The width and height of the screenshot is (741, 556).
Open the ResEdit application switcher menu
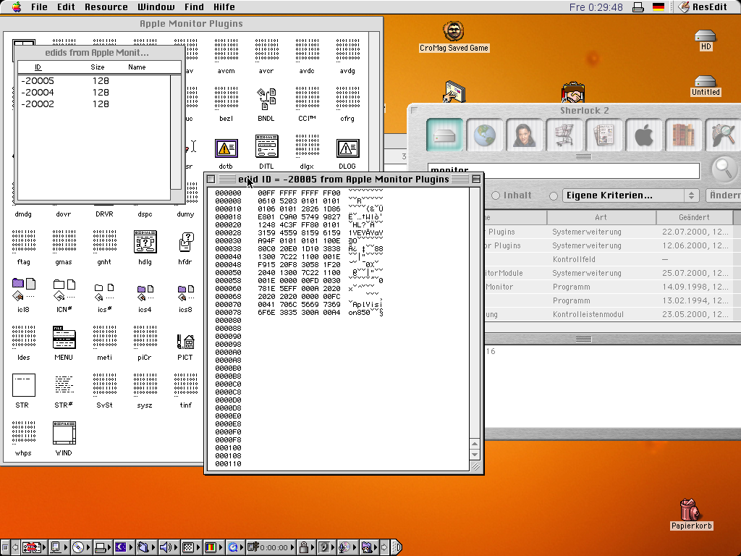704,7
